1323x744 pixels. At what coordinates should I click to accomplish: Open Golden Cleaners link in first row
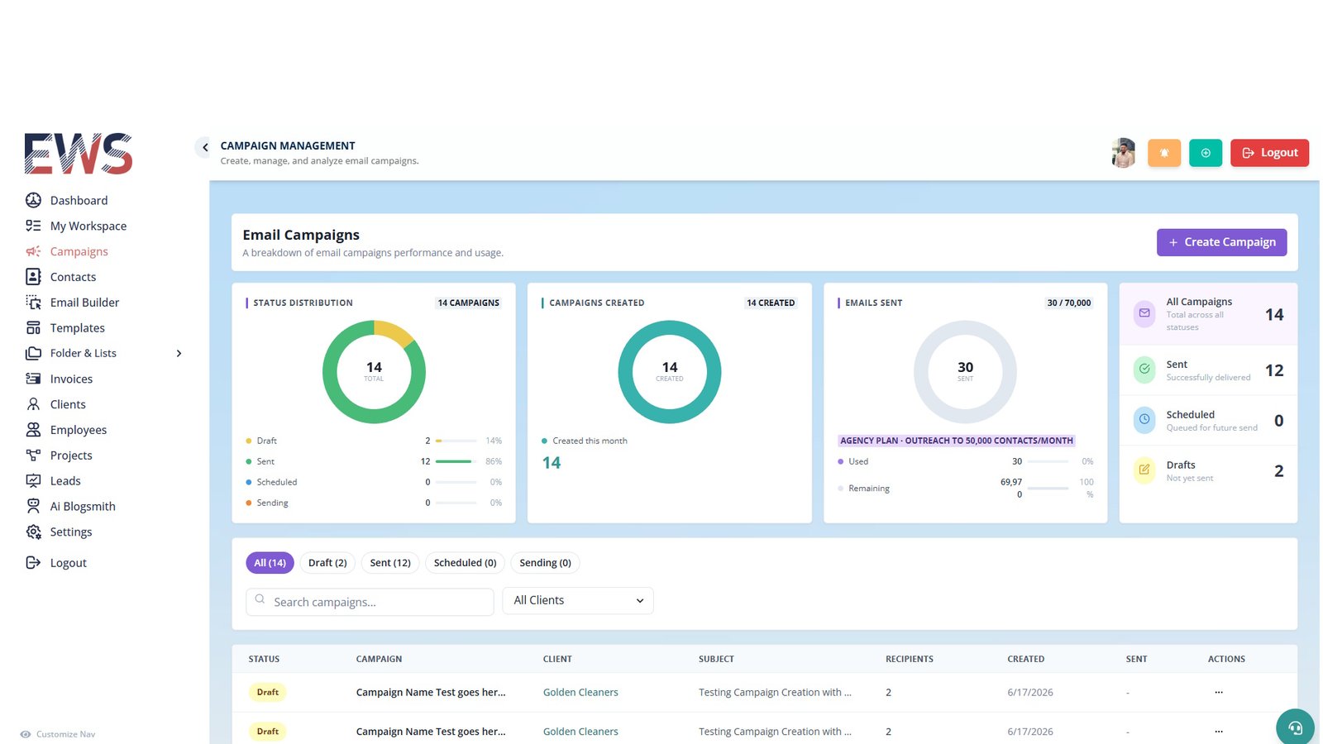click(580, 693)
